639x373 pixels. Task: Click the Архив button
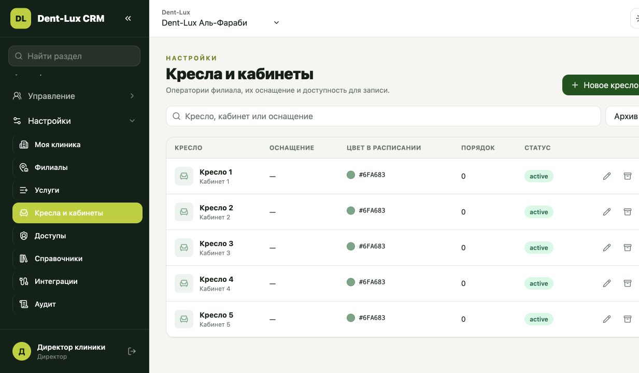point(622,117)
